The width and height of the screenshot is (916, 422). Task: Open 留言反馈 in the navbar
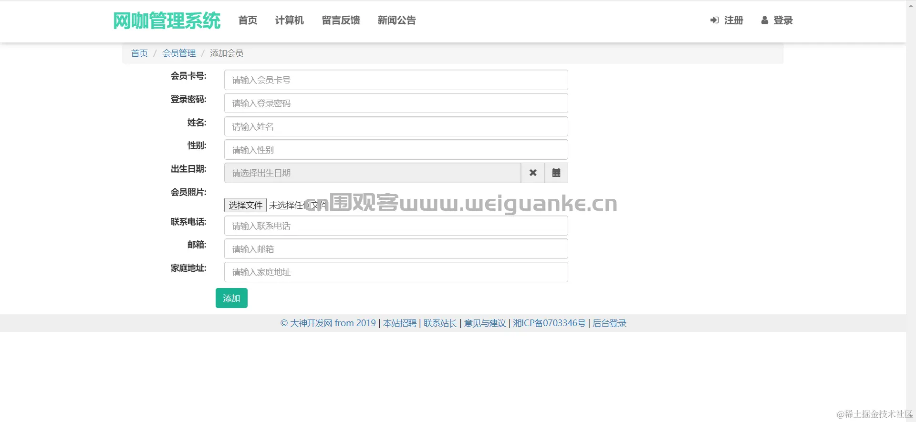(x=341, y=20)
